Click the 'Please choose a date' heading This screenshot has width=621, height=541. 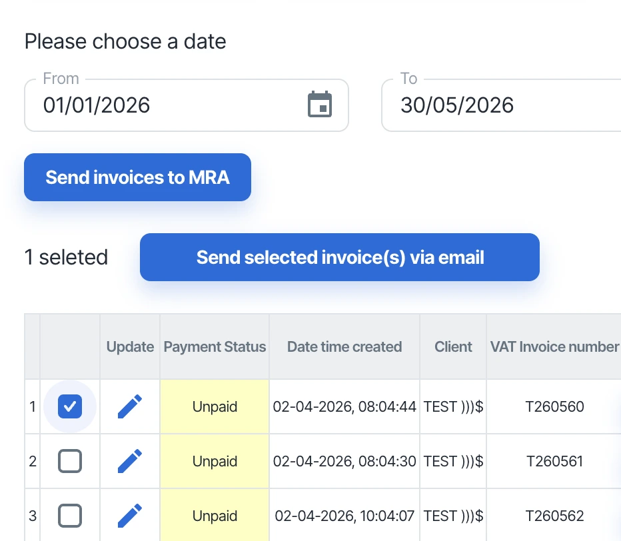coord(125,41)
